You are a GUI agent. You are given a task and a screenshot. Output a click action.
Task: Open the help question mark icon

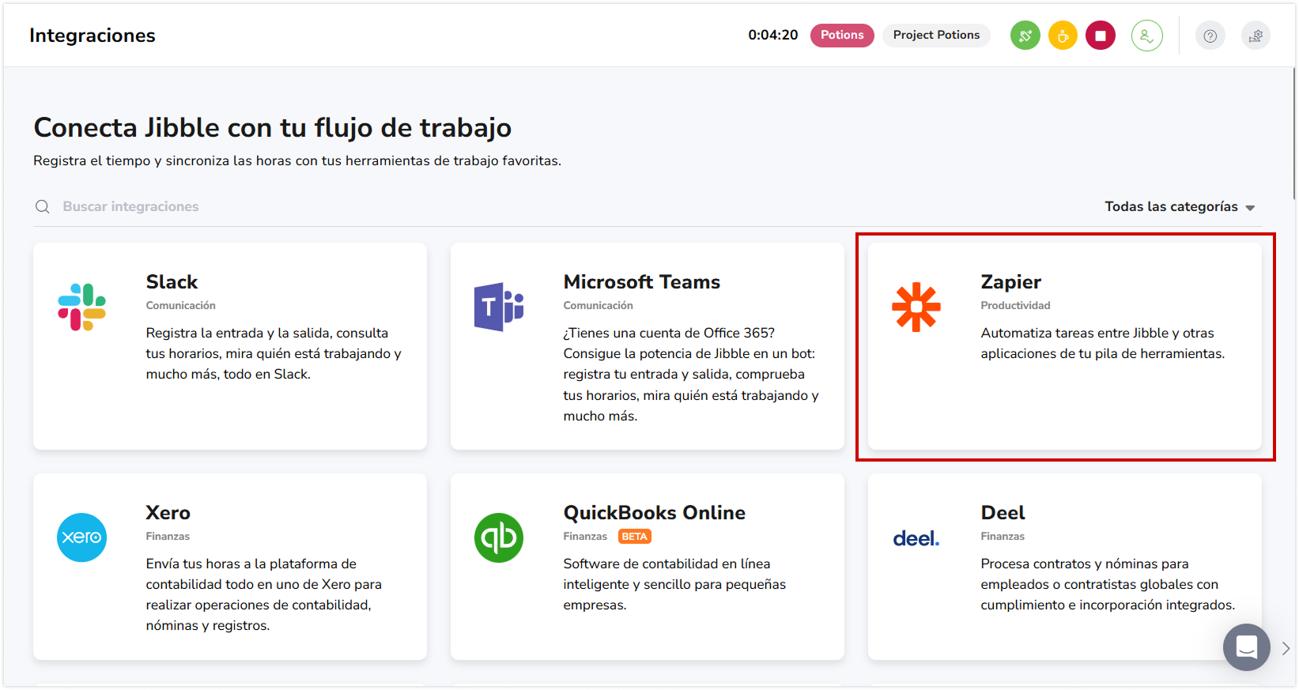coord(1210,36)
